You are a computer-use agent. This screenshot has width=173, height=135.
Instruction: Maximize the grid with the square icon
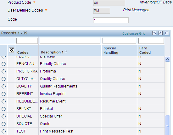point(167,33)
